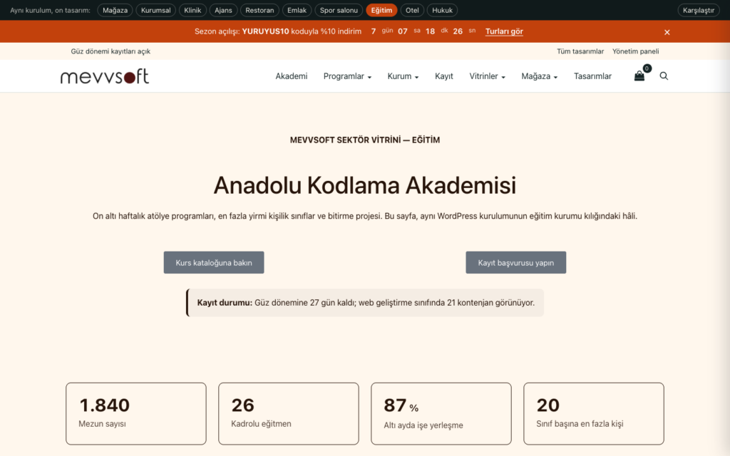Click MEVVSOFT SEKTÖR VİTRİNİ — EĞİTİM subtitle
Image resolution: width=730 pixels, height=456 pixels.
(x=365, y=140)
